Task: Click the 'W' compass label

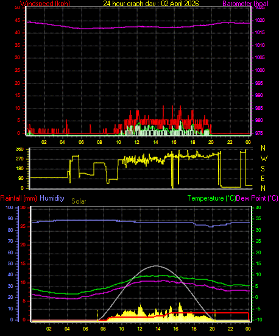Action: pos(264,159)
